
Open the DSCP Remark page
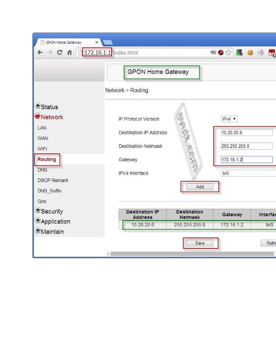point(53,180)
